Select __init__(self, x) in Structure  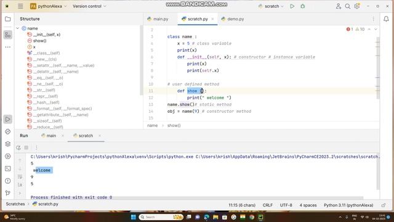pyautogui.click(x=44, y=35)
